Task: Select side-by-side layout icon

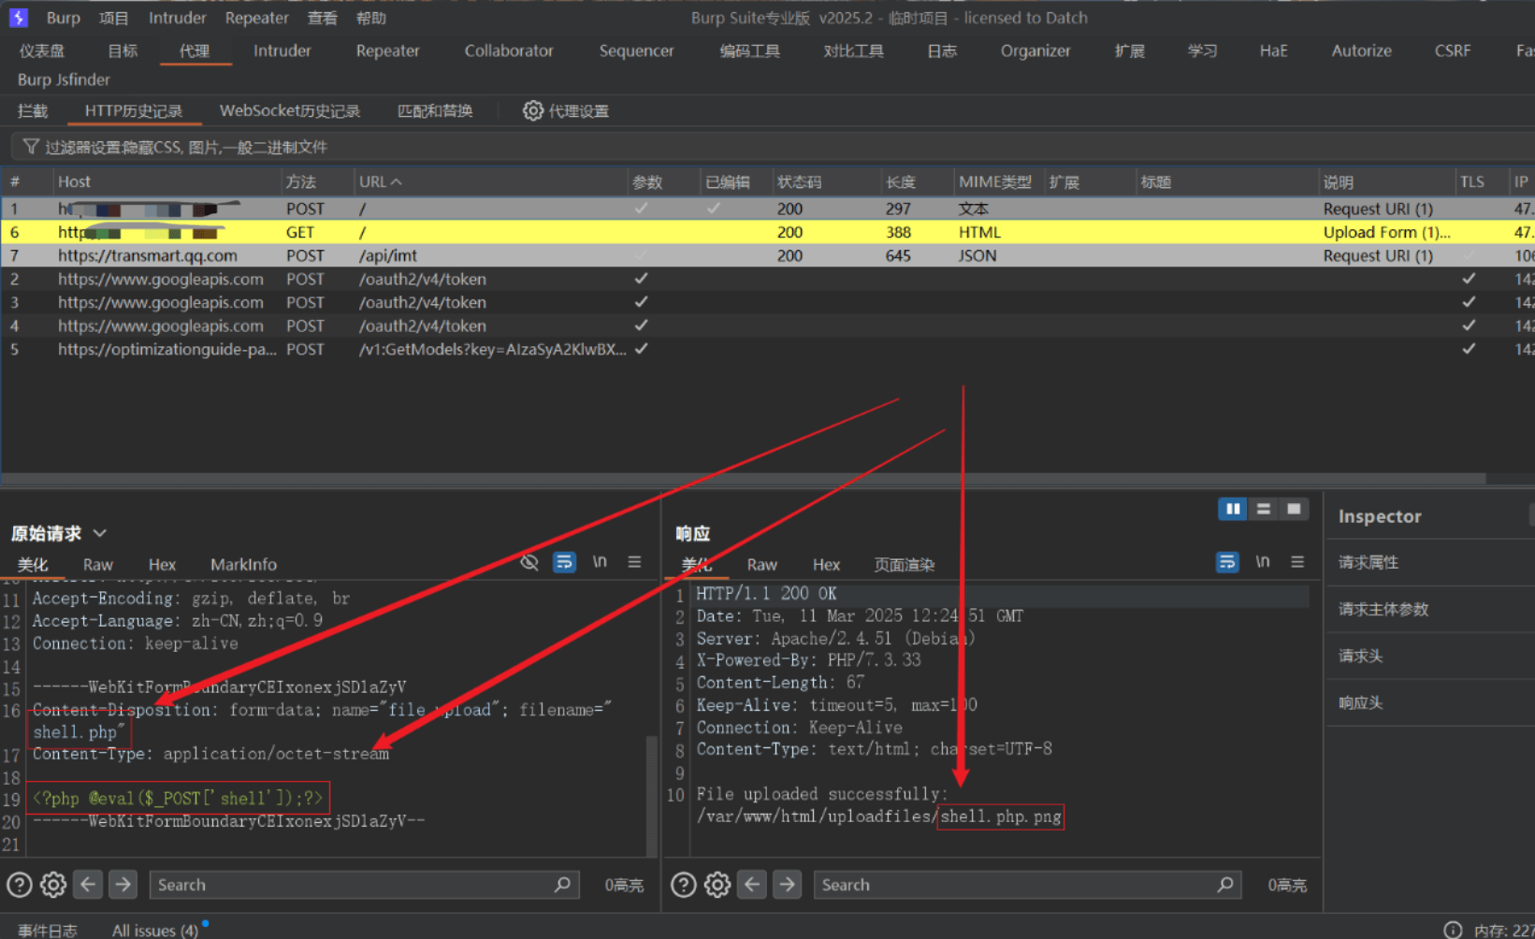Action: point(1233,509)
